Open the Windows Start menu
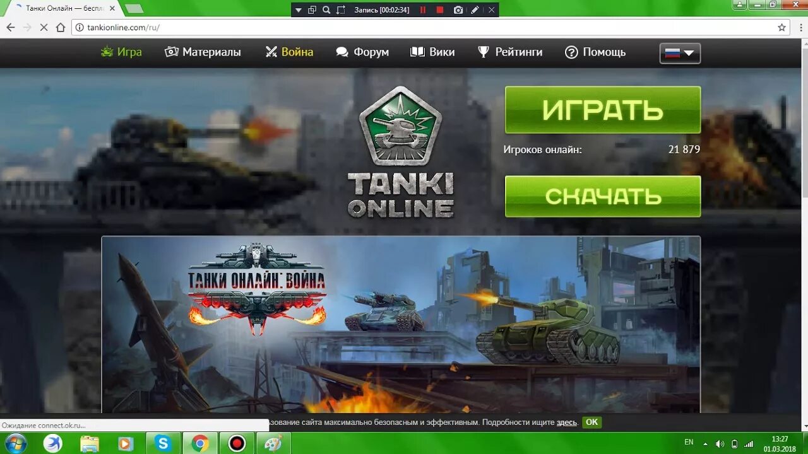This screenshot has width=808, height=454. click(x=15, y=443)
